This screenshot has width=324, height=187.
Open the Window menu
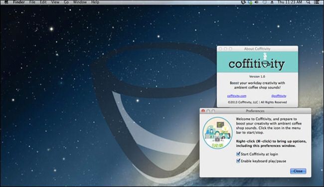(80, 2)
